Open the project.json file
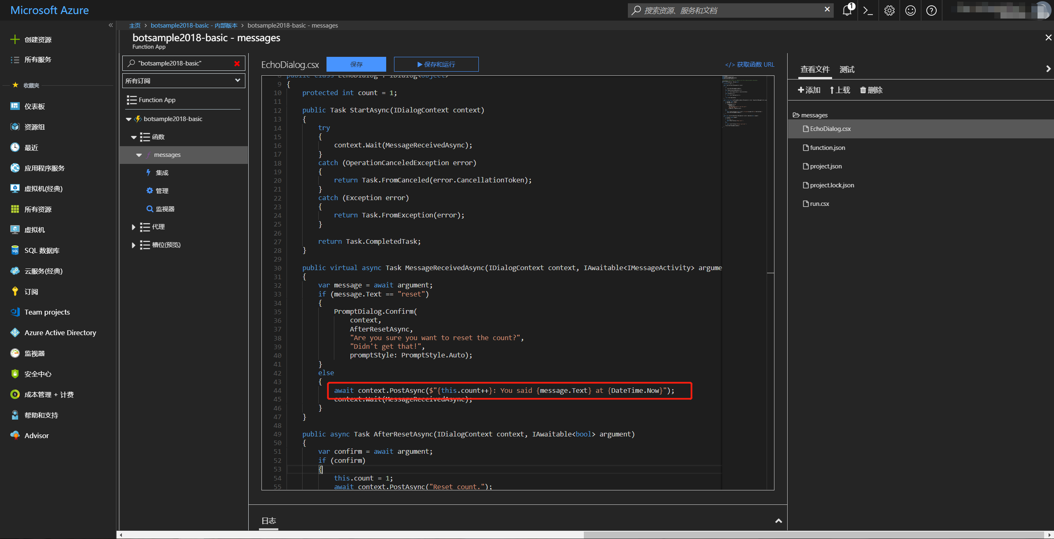Image resolution: width=1054 pixels, height=539 pixels. pyautogui.click(x=825, y=166)
